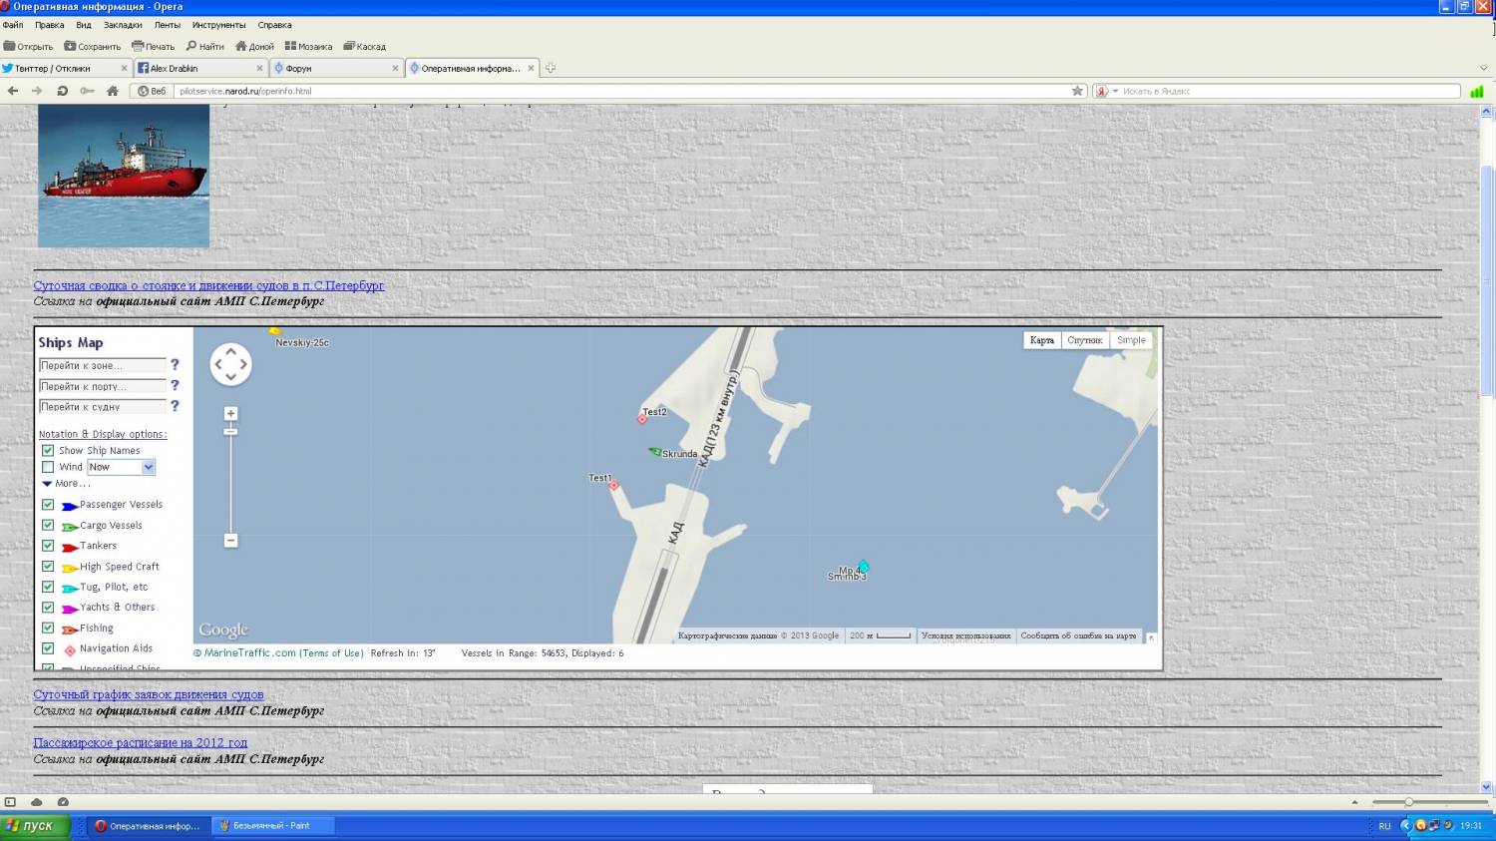
Task: Click the map zoom in plus button
Action: pos(230,413)
